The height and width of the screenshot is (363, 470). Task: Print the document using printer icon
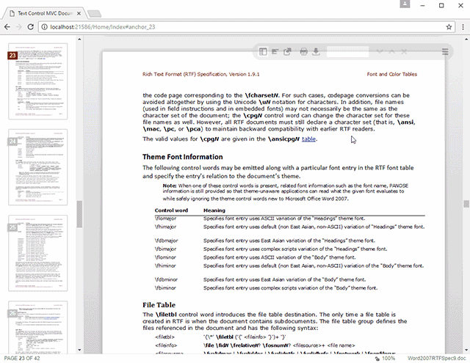tap(303, 52)
